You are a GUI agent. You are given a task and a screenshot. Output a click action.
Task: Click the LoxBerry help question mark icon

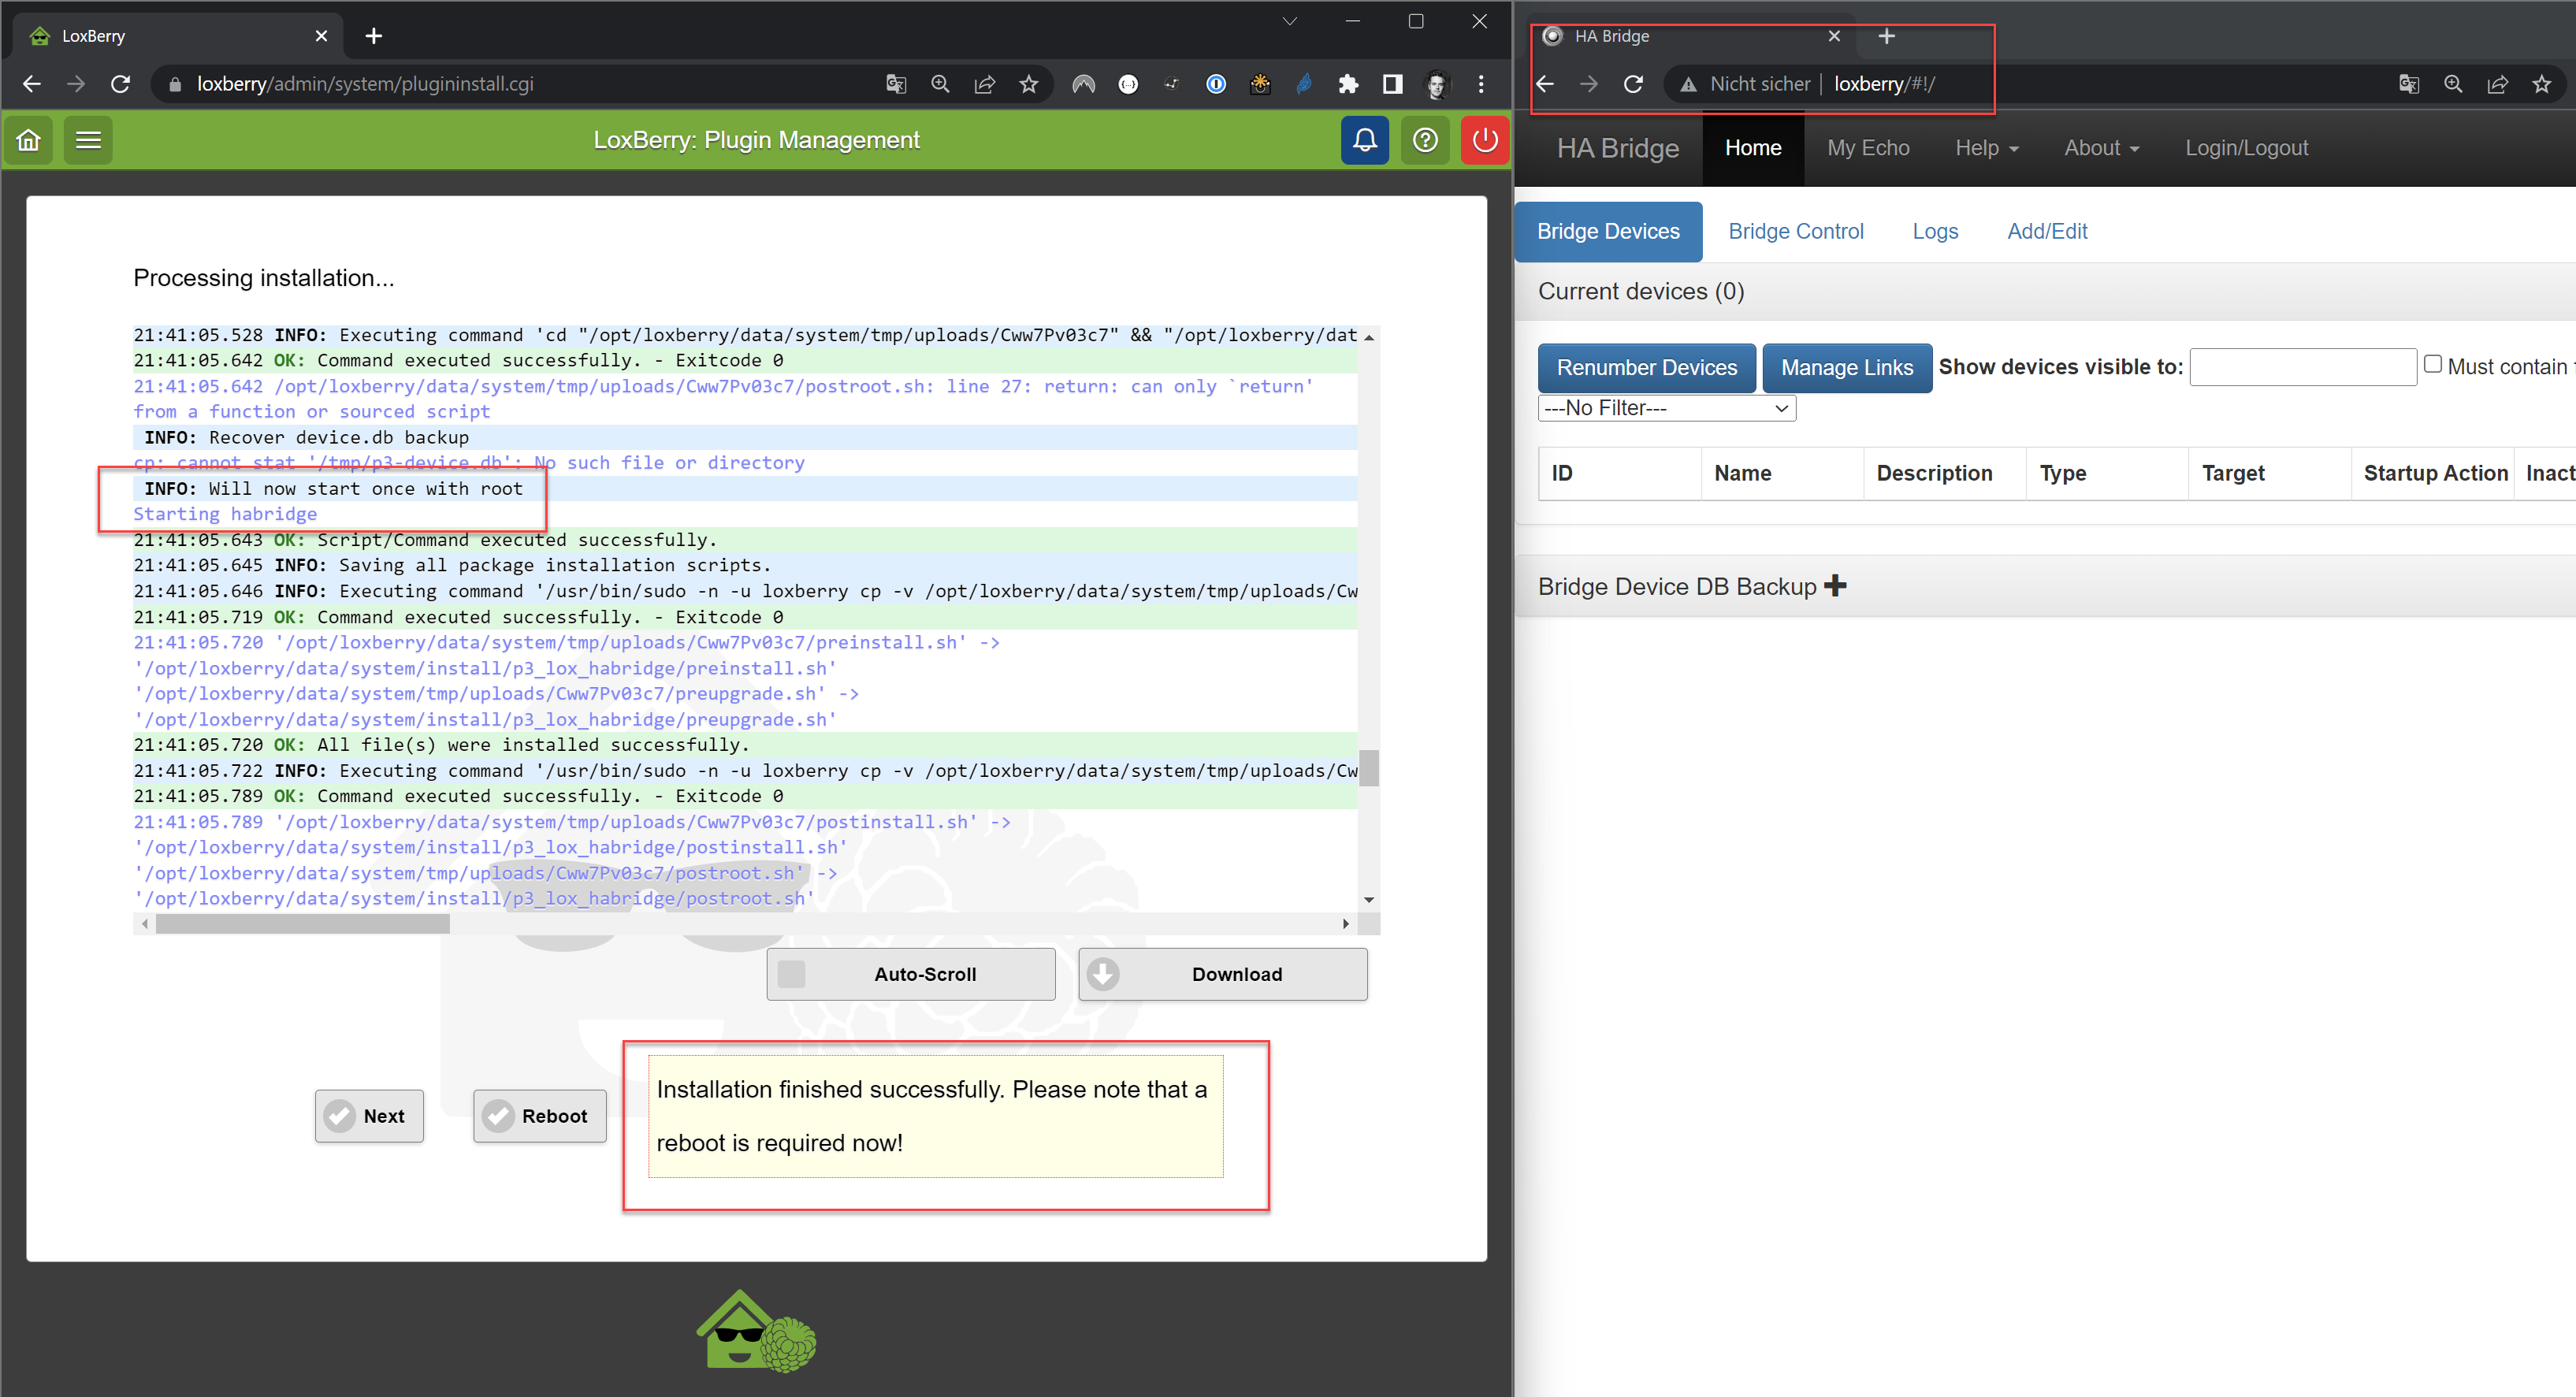tap(1426, 141)
